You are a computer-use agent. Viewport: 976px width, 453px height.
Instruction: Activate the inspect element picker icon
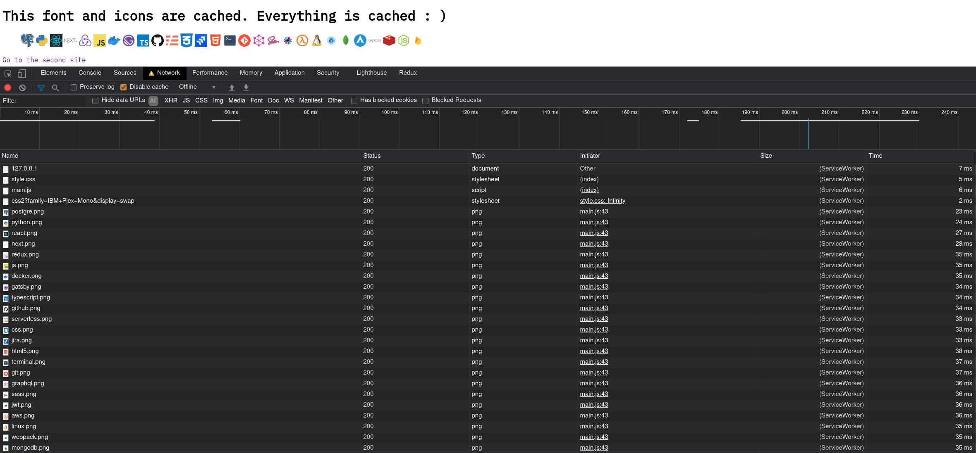[x=8, y=74]
